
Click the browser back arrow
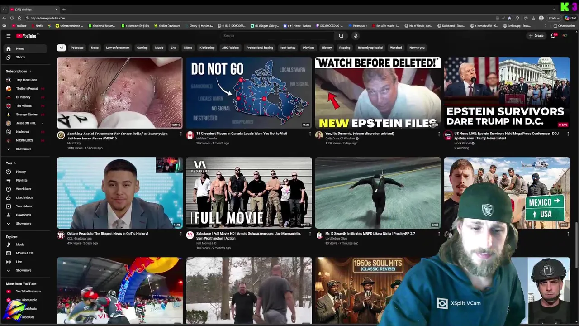(x=4, y=18)
